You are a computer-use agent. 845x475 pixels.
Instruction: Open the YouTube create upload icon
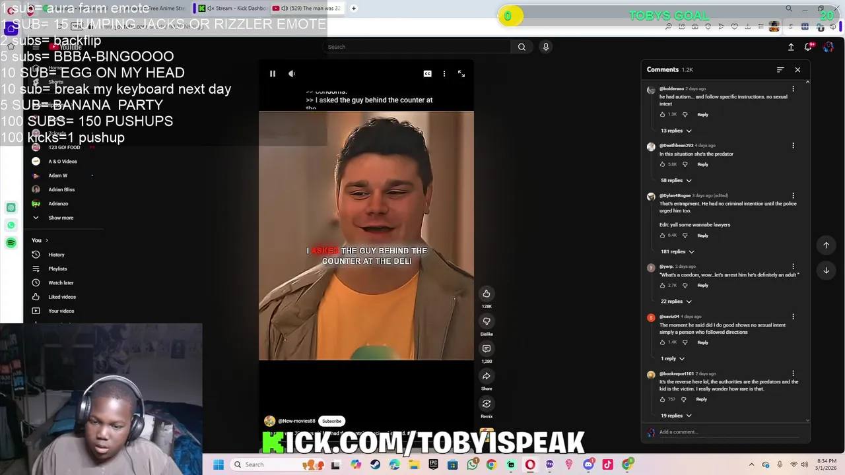(x=791, y=47)
